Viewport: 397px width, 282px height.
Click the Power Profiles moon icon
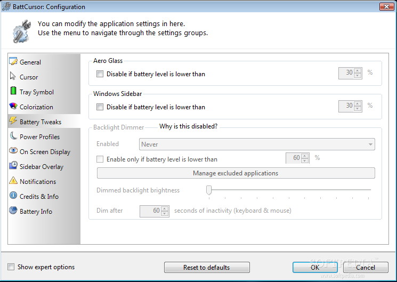[x=13, y=136]
